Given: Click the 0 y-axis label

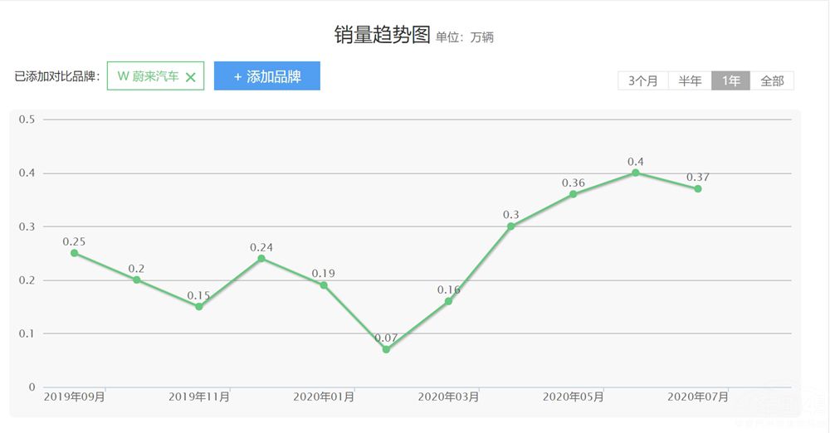Looking at the screenshot, I should pos(32,387).
